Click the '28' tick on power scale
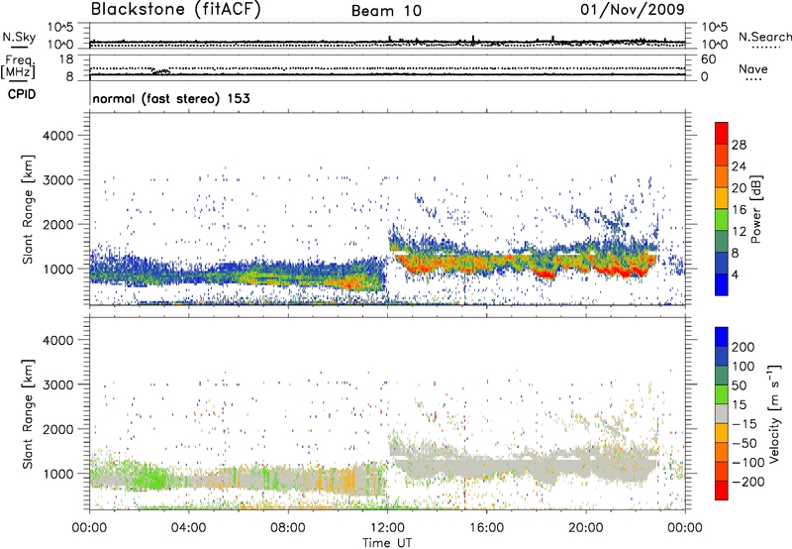The height and width of the screenshot is (549, 792). point(739,145)
